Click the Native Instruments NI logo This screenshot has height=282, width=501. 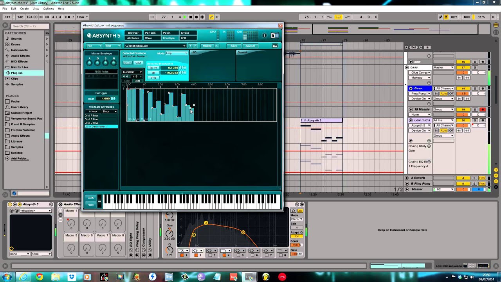click(275, 36)
